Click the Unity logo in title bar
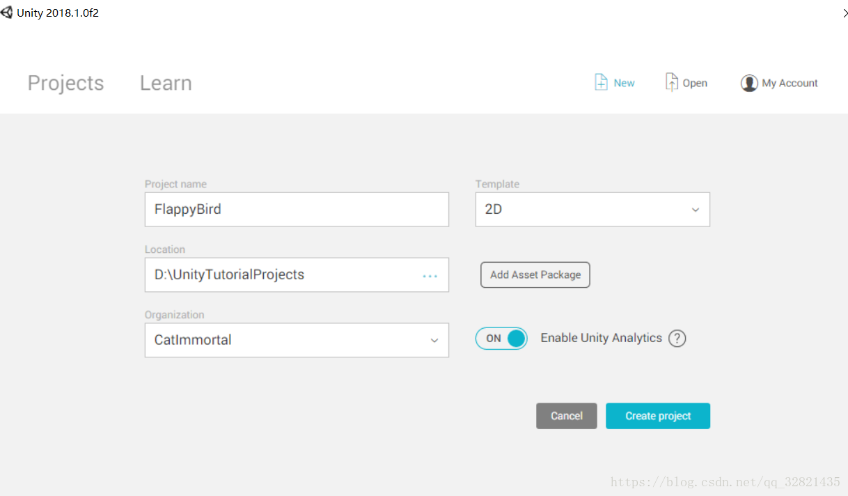Screen dimensions: 848x496 (7, 13)
